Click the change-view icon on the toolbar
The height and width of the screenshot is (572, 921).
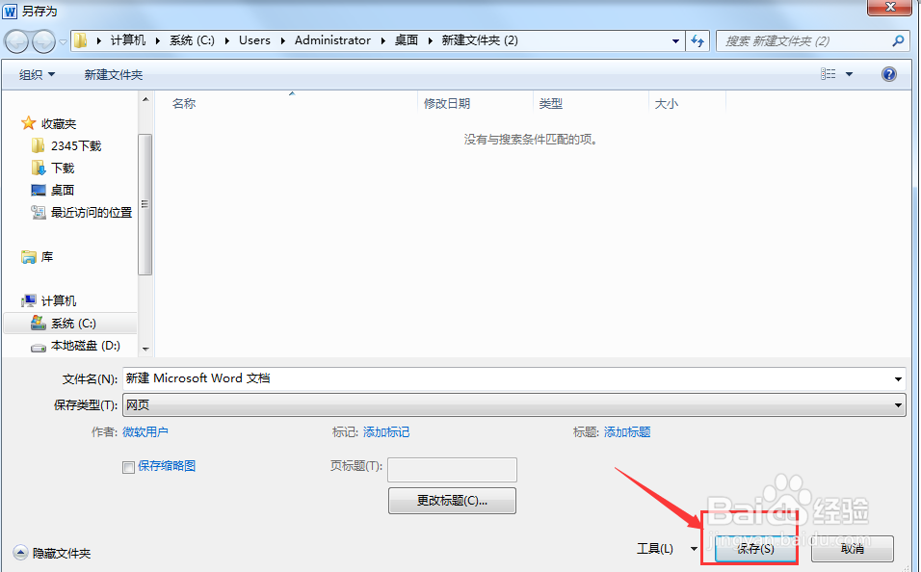[830, 73]
